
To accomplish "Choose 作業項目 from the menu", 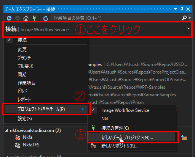I will pos(46,83).
